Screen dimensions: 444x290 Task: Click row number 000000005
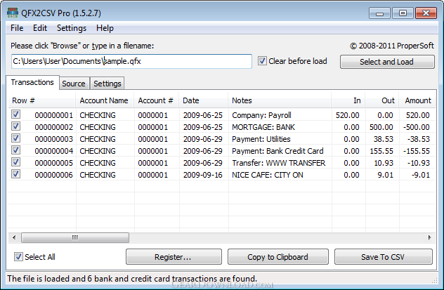(54, 163)
